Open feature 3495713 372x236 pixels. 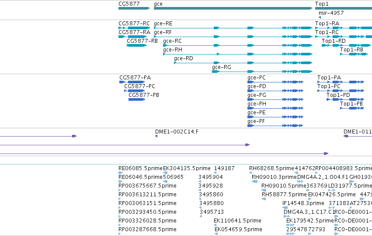(x=201, y=216)
